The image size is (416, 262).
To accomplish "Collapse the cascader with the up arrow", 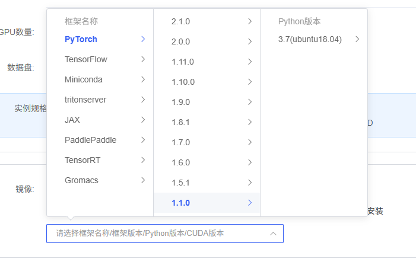I will click(273, 234).
